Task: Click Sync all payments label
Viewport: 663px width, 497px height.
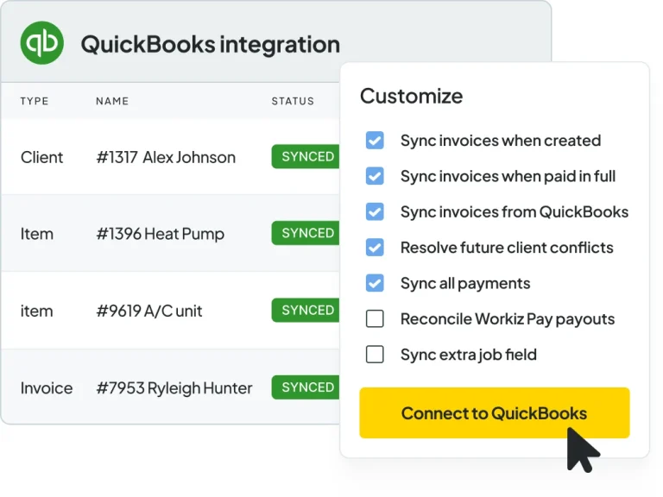Action: coord(465,284)
